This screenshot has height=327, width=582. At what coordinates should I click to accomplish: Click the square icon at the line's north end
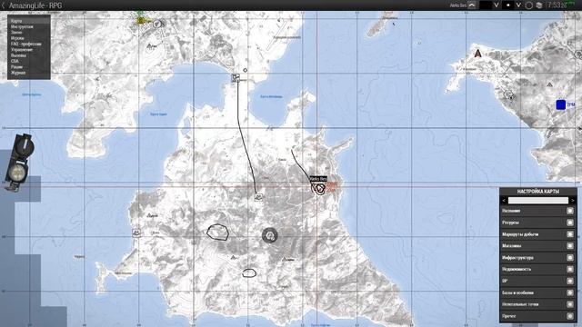[236, 78]
